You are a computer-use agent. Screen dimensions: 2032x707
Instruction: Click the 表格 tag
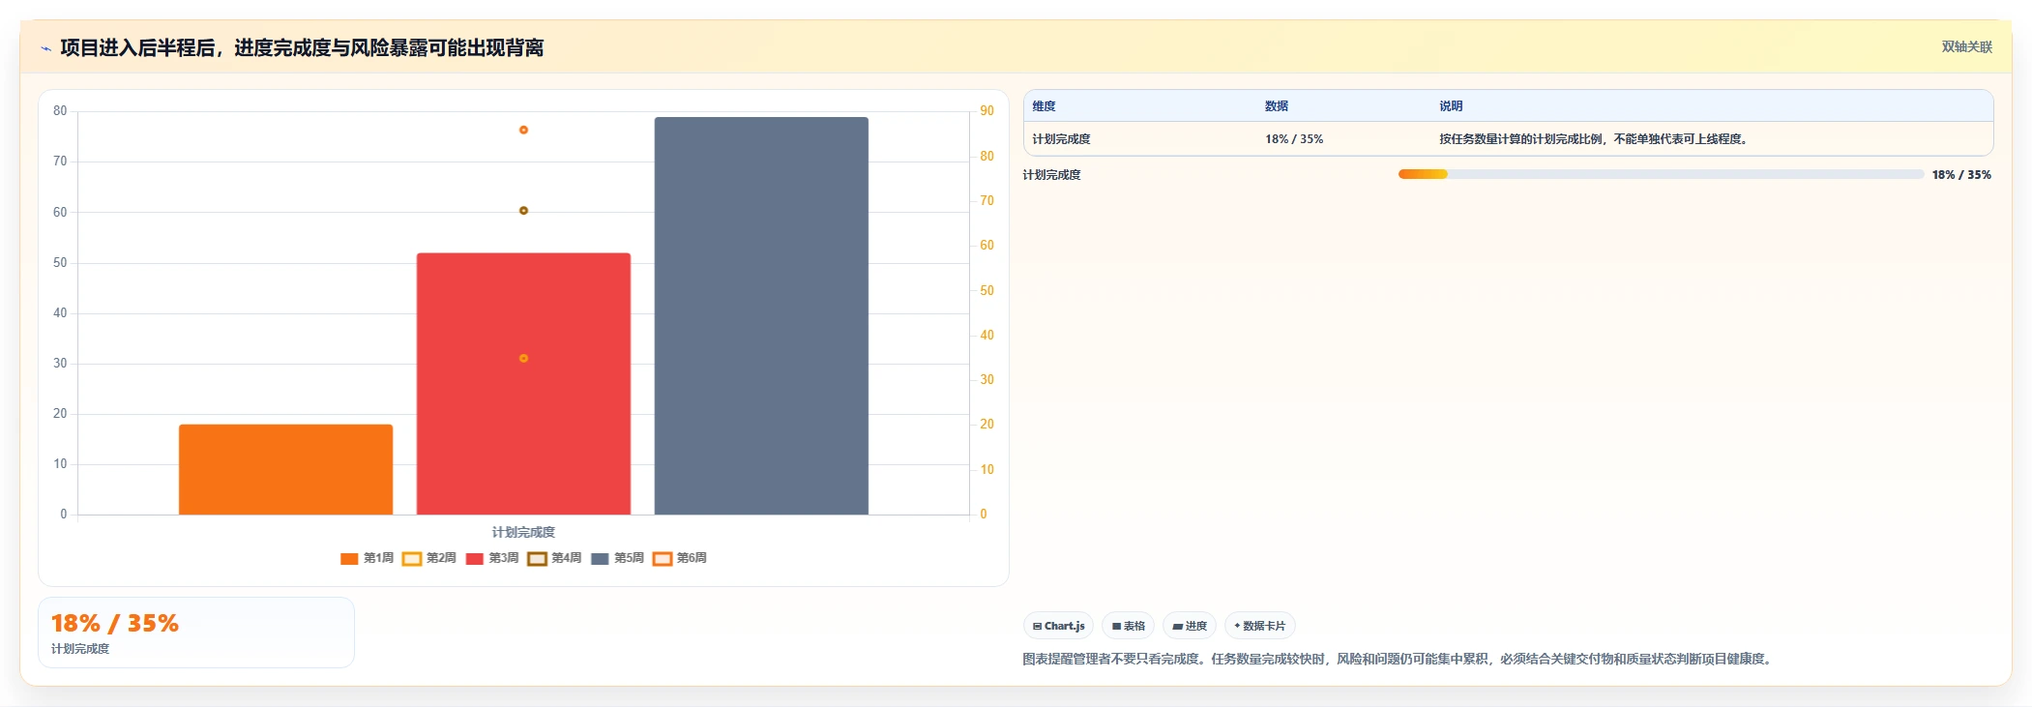coord(1128,626)
